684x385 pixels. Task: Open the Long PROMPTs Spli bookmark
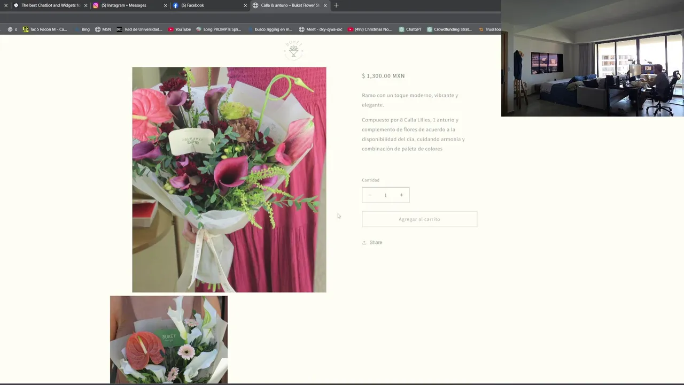pos(219,29)
